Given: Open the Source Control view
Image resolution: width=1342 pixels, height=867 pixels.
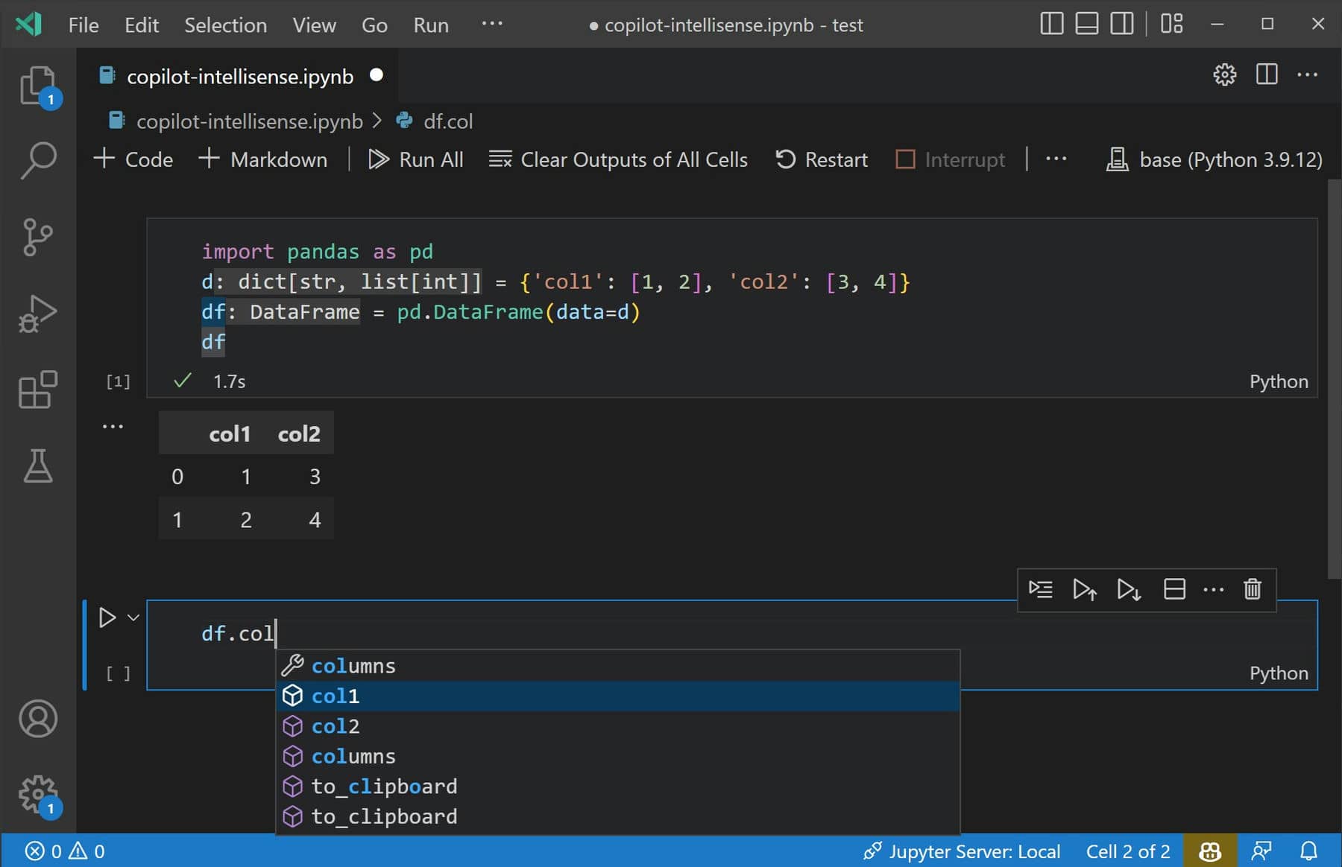Looking at the screenshot, I should point(37,237).
